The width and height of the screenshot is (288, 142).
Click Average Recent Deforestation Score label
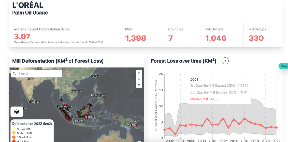(42, 29)
